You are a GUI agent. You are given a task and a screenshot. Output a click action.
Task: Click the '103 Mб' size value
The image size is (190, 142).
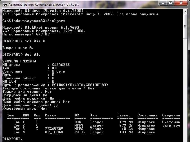coord(126,132)
